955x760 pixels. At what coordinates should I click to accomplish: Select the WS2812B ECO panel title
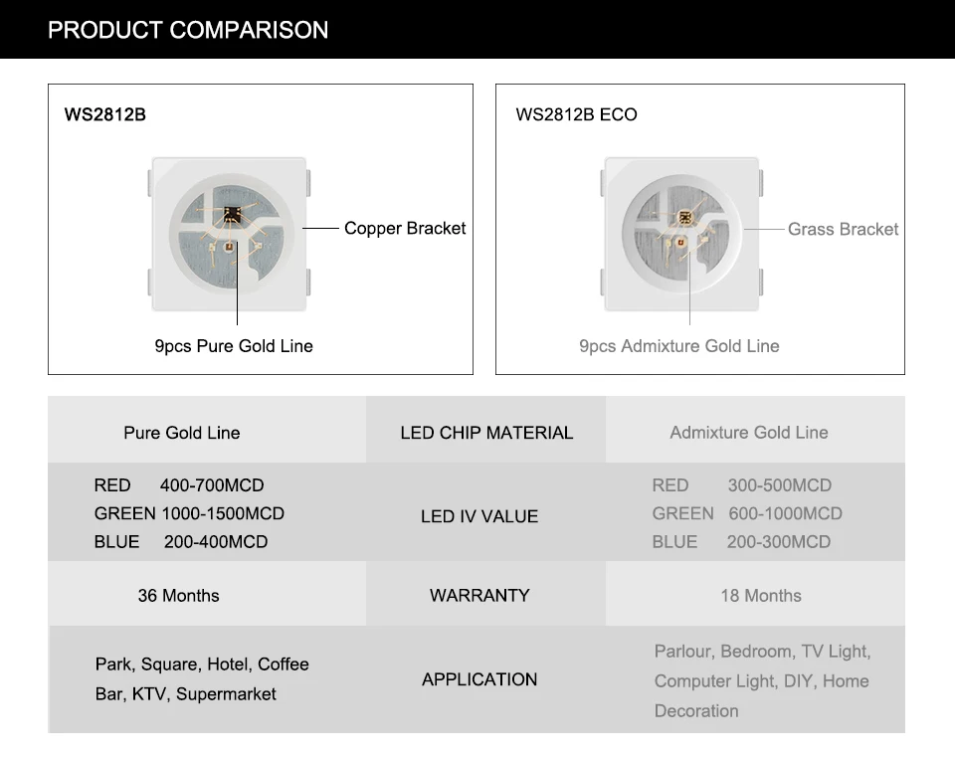coord(576,114)
